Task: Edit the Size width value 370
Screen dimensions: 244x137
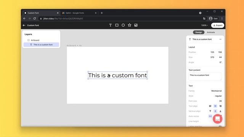Action: tap(212, 57)
